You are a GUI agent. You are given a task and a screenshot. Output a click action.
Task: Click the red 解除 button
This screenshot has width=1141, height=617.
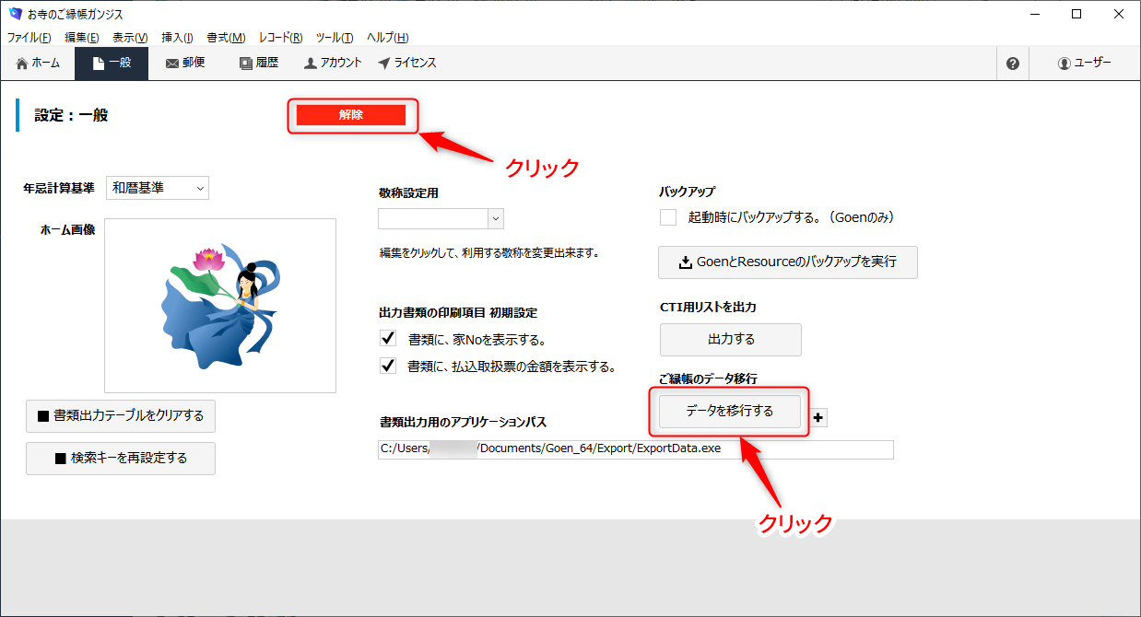(x=351, y=115)
